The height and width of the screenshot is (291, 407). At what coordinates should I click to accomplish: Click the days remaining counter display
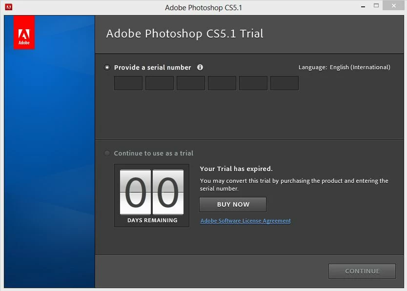(152, 195)
